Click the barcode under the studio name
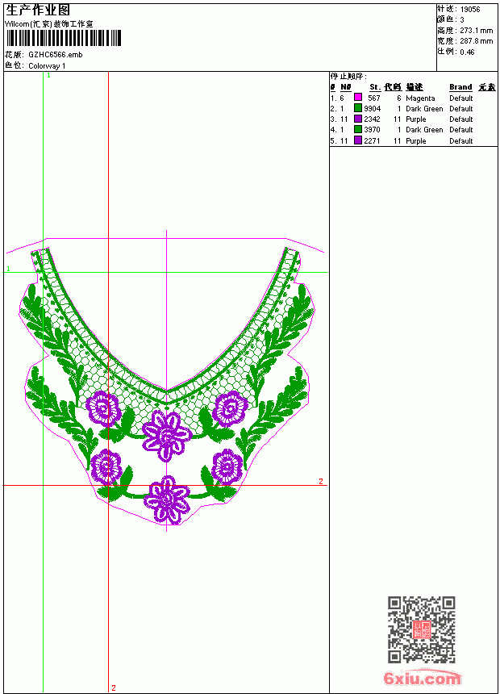 [64, 38]
